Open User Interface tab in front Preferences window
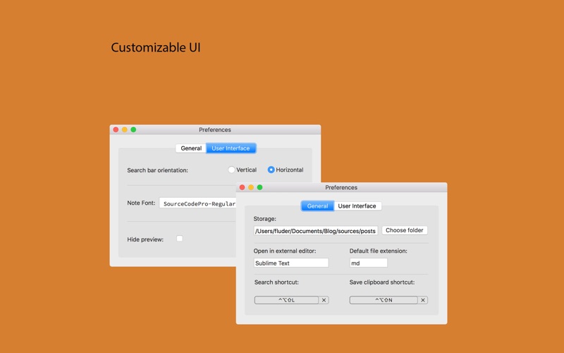 pos(357,205)
